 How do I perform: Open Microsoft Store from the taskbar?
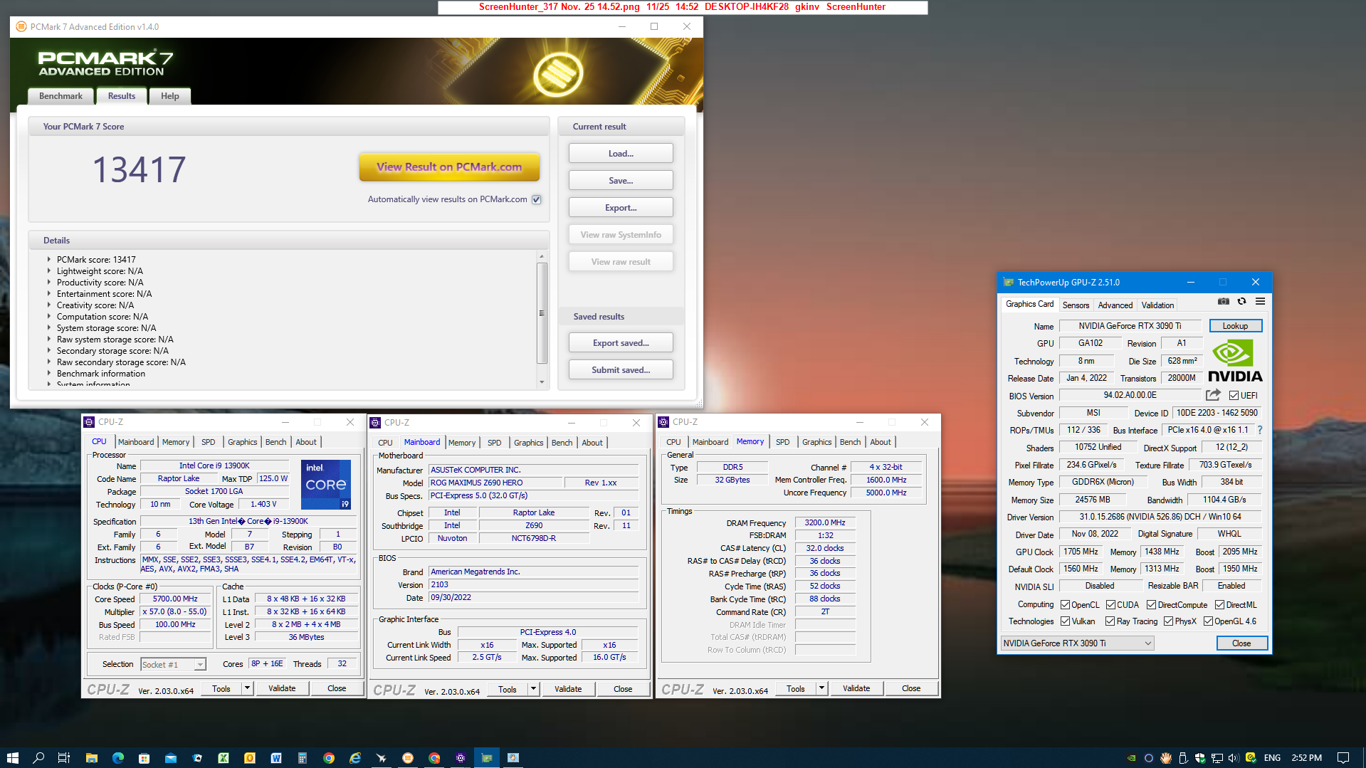coord(144,757)
